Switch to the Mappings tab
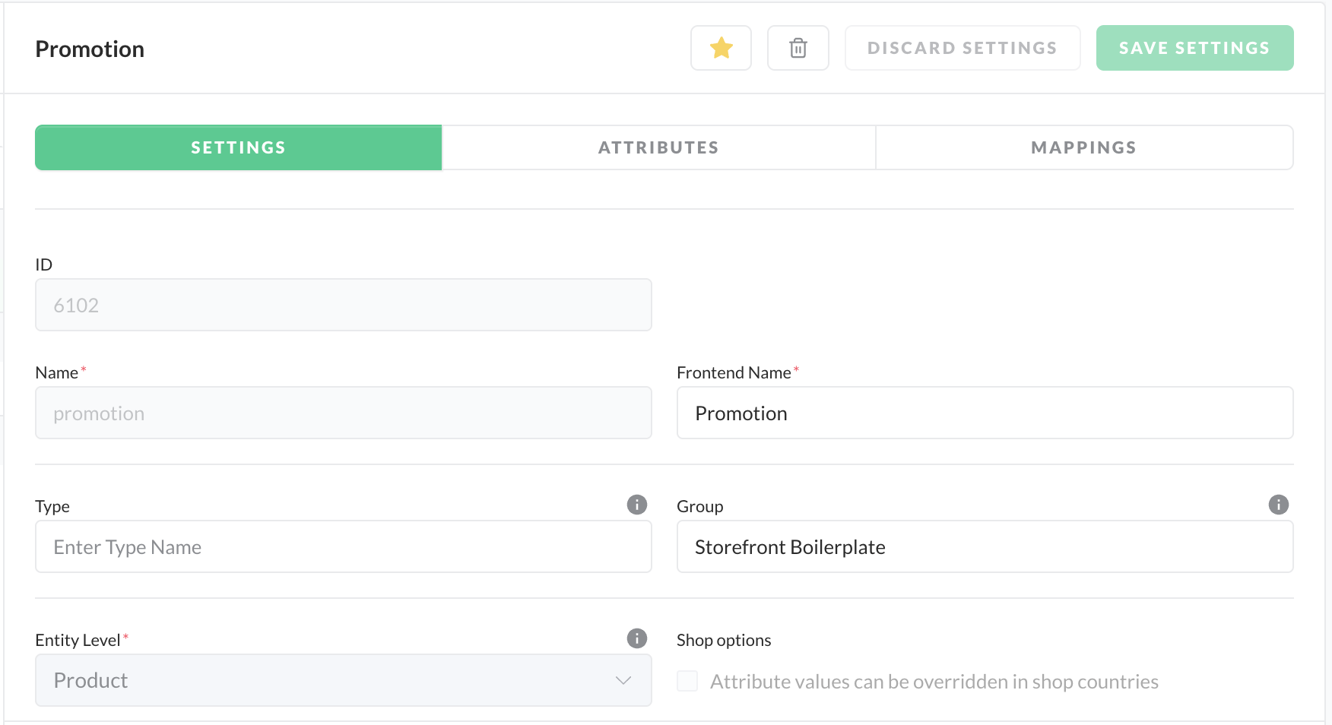Screen dimensions: 1332x725 point(1083,147)
